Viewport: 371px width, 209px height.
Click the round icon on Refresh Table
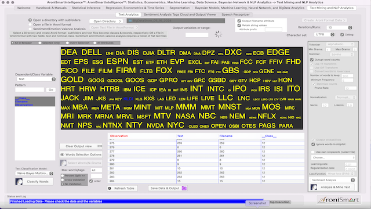tap(110, 188)
